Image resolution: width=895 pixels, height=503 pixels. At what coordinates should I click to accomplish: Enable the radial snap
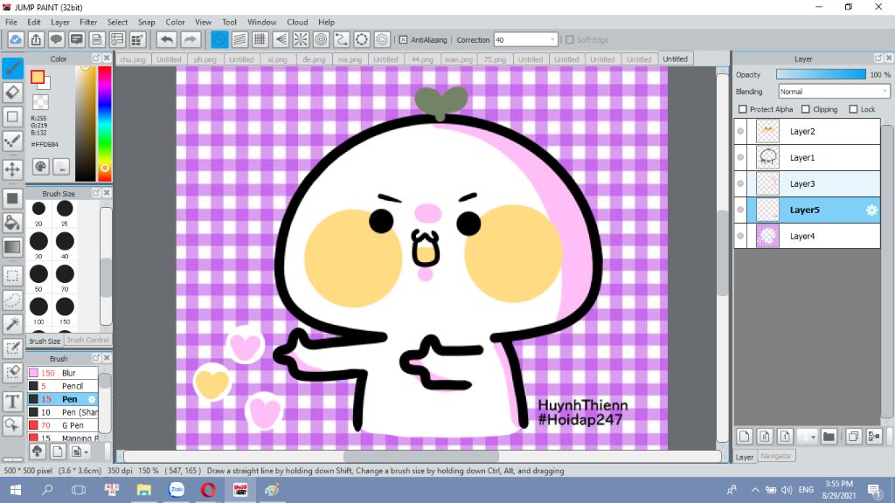(x=301, y=39)
